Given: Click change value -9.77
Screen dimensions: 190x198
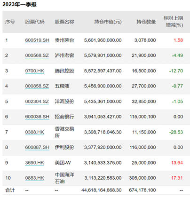Looking at the screenshot, I should coord(177,86).
